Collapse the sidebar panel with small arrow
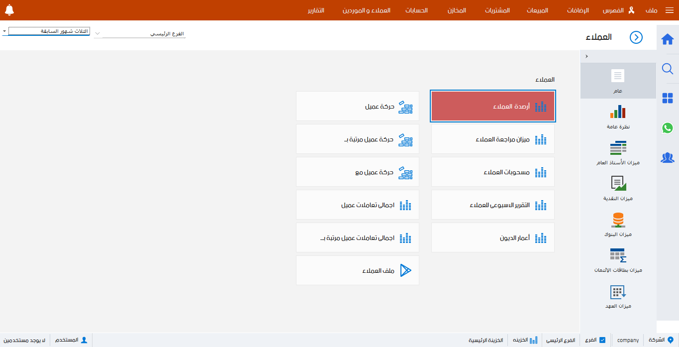 [586, 56]
